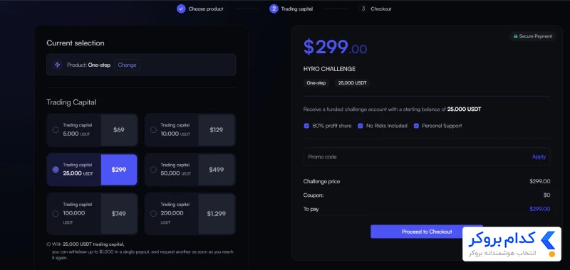Screen dimensions: 570x270
Task: Toggle the 80% profit share checkbox
Action: [306, 126]
